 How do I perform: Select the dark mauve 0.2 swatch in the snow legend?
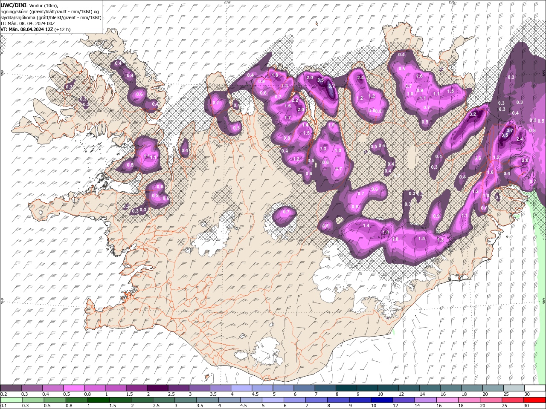[11, 388]
